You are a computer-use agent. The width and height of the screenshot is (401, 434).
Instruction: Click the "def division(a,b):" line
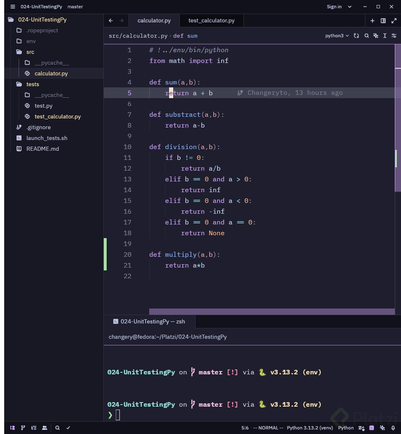185,147
